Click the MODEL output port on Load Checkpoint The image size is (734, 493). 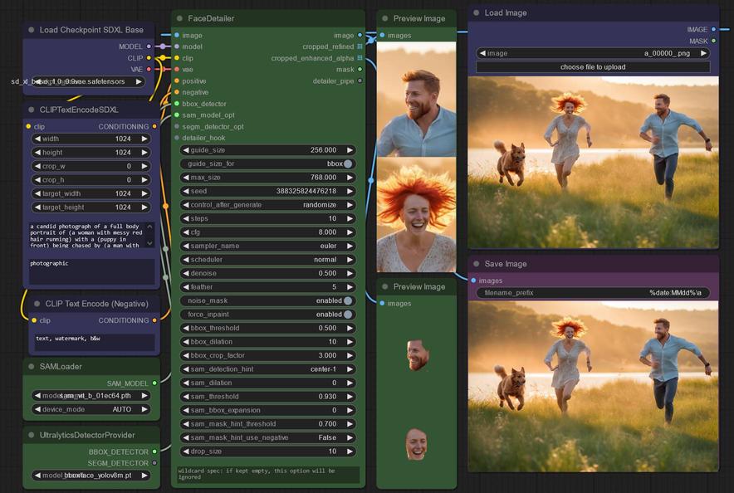[149, 46]
